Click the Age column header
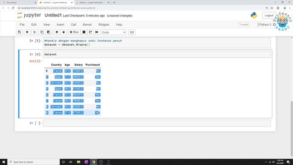Image resolution: width=293 pixels, height=165 pixels. (x=67, y=65)
